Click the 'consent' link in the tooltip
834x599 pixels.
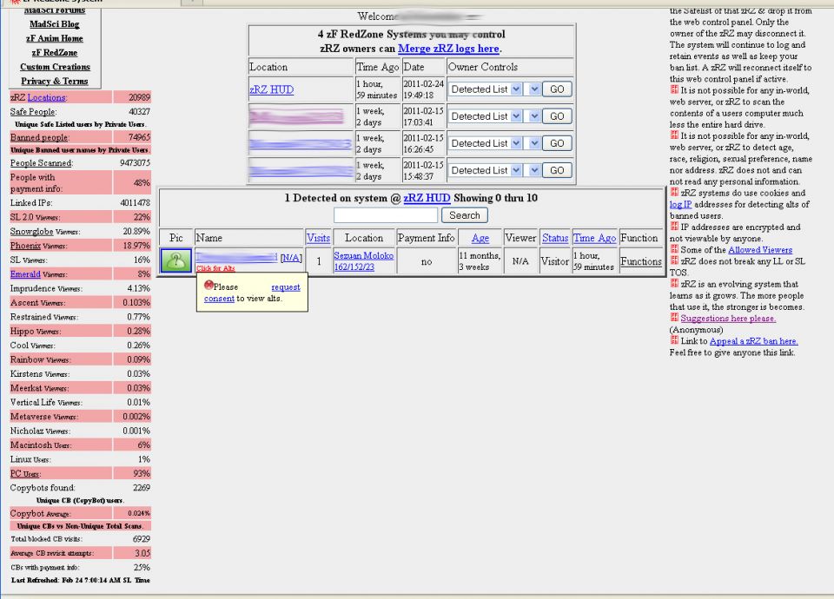coord(219,299)
